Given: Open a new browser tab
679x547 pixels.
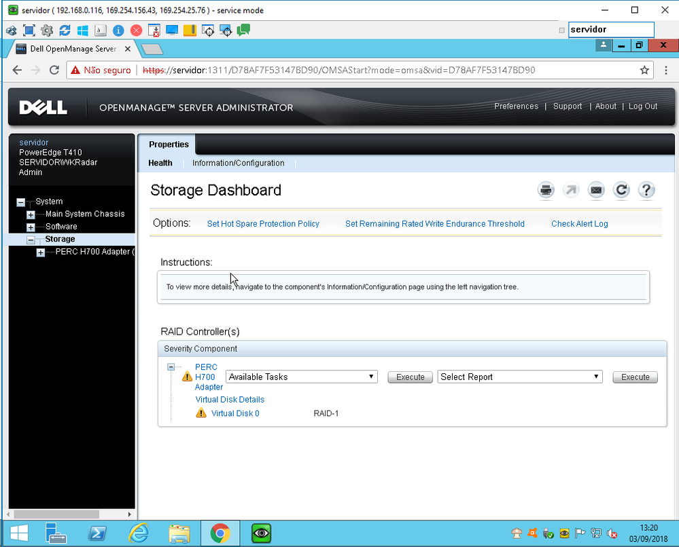Looking at the screenshot, I should tap(152, 50).
